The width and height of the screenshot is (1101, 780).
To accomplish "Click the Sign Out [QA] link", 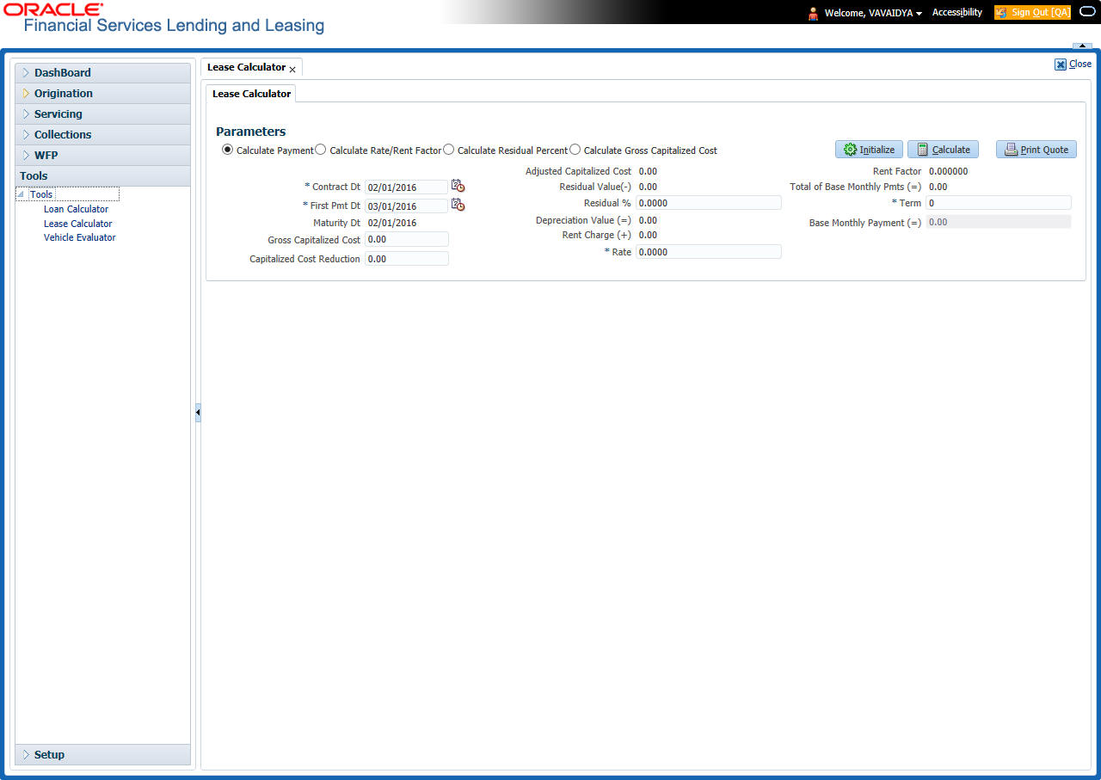I will 1040,13.
